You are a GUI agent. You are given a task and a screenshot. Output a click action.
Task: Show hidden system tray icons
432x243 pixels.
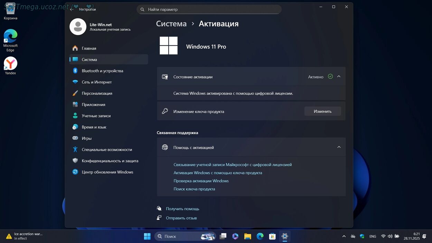pyautogui.click(x=344, y=236)
